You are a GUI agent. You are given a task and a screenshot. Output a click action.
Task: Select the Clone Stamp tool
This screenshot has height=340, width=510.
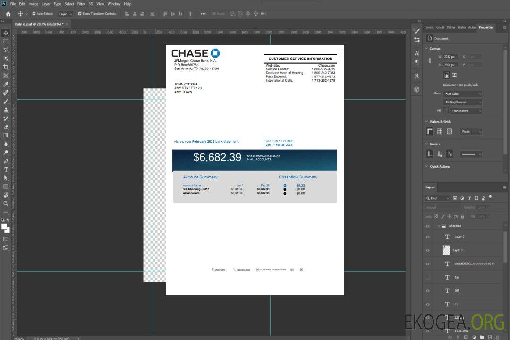[6, 110]
